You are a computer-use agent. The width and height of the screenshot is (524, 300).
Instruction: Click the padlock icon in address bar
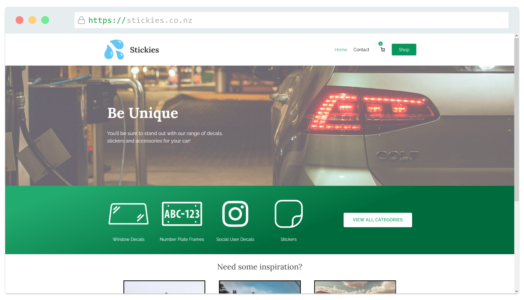coord(81,20)
